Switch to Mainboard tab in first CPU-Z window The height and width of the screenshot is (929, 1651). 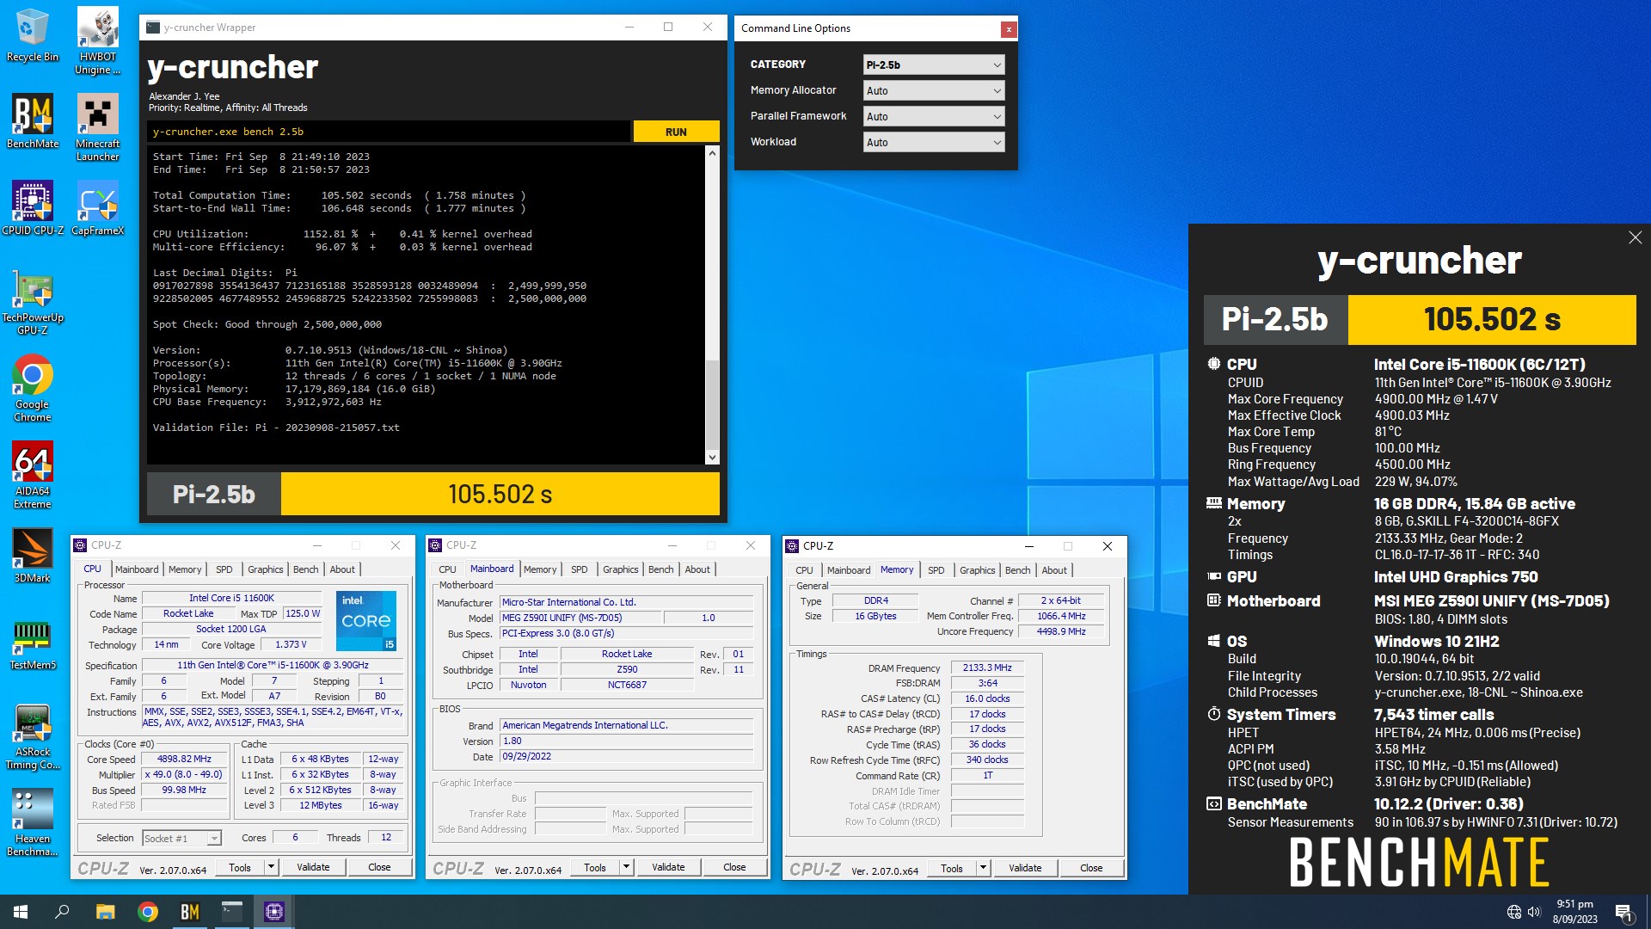tap(137, 569)
